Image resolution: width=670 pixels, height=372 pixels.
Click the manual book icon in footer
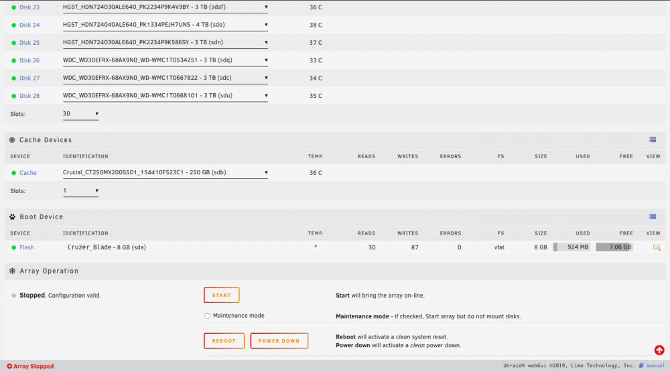coord(641,365)
